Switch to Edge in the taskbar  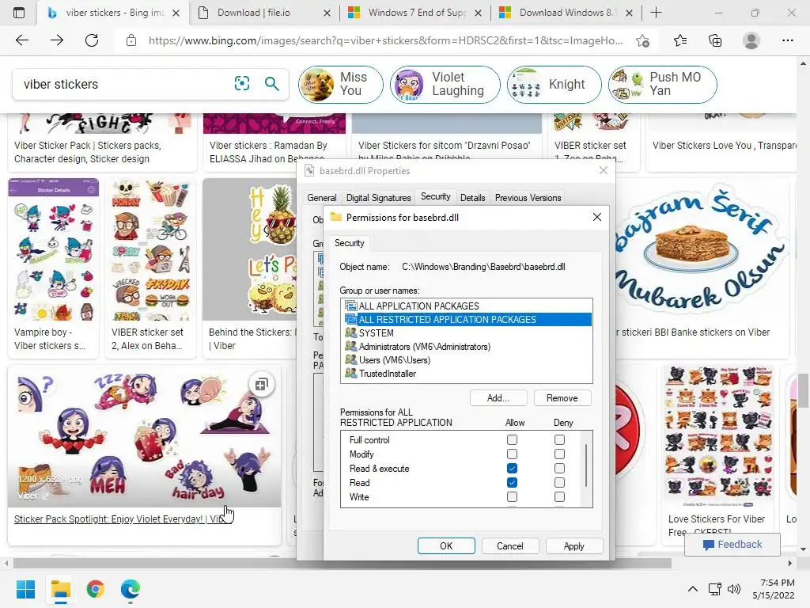tap(131, 589)
